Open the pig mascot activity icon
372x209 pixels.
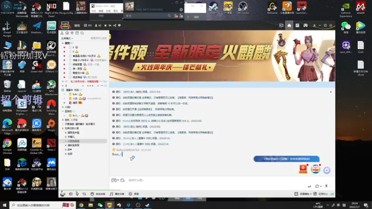coord(316,169)
